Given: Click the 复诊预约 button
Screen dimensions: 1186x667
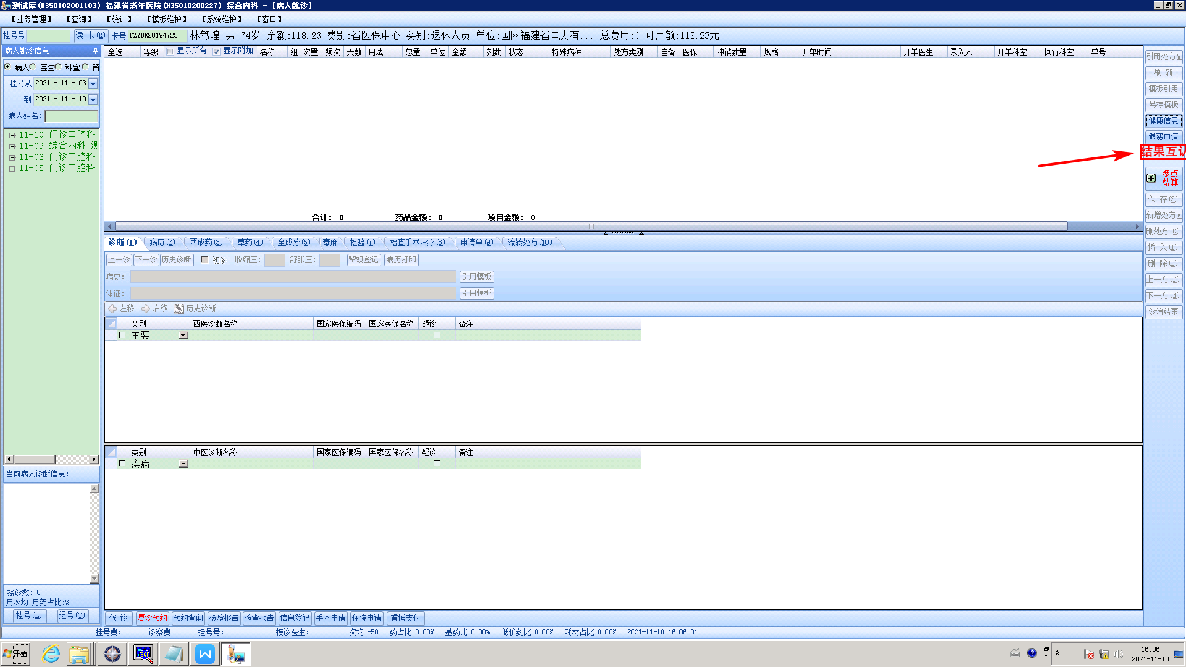Looking at the screenshot, I should [152, 618].
